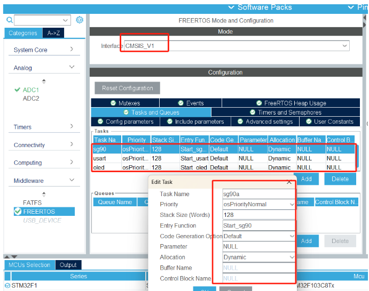Open the Advanced settings tab

click(265, 122)
